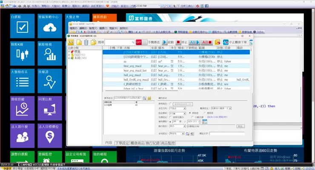
Task: Click speaker icon beside 音效設定 dropdown
Action: pos(192,134)
